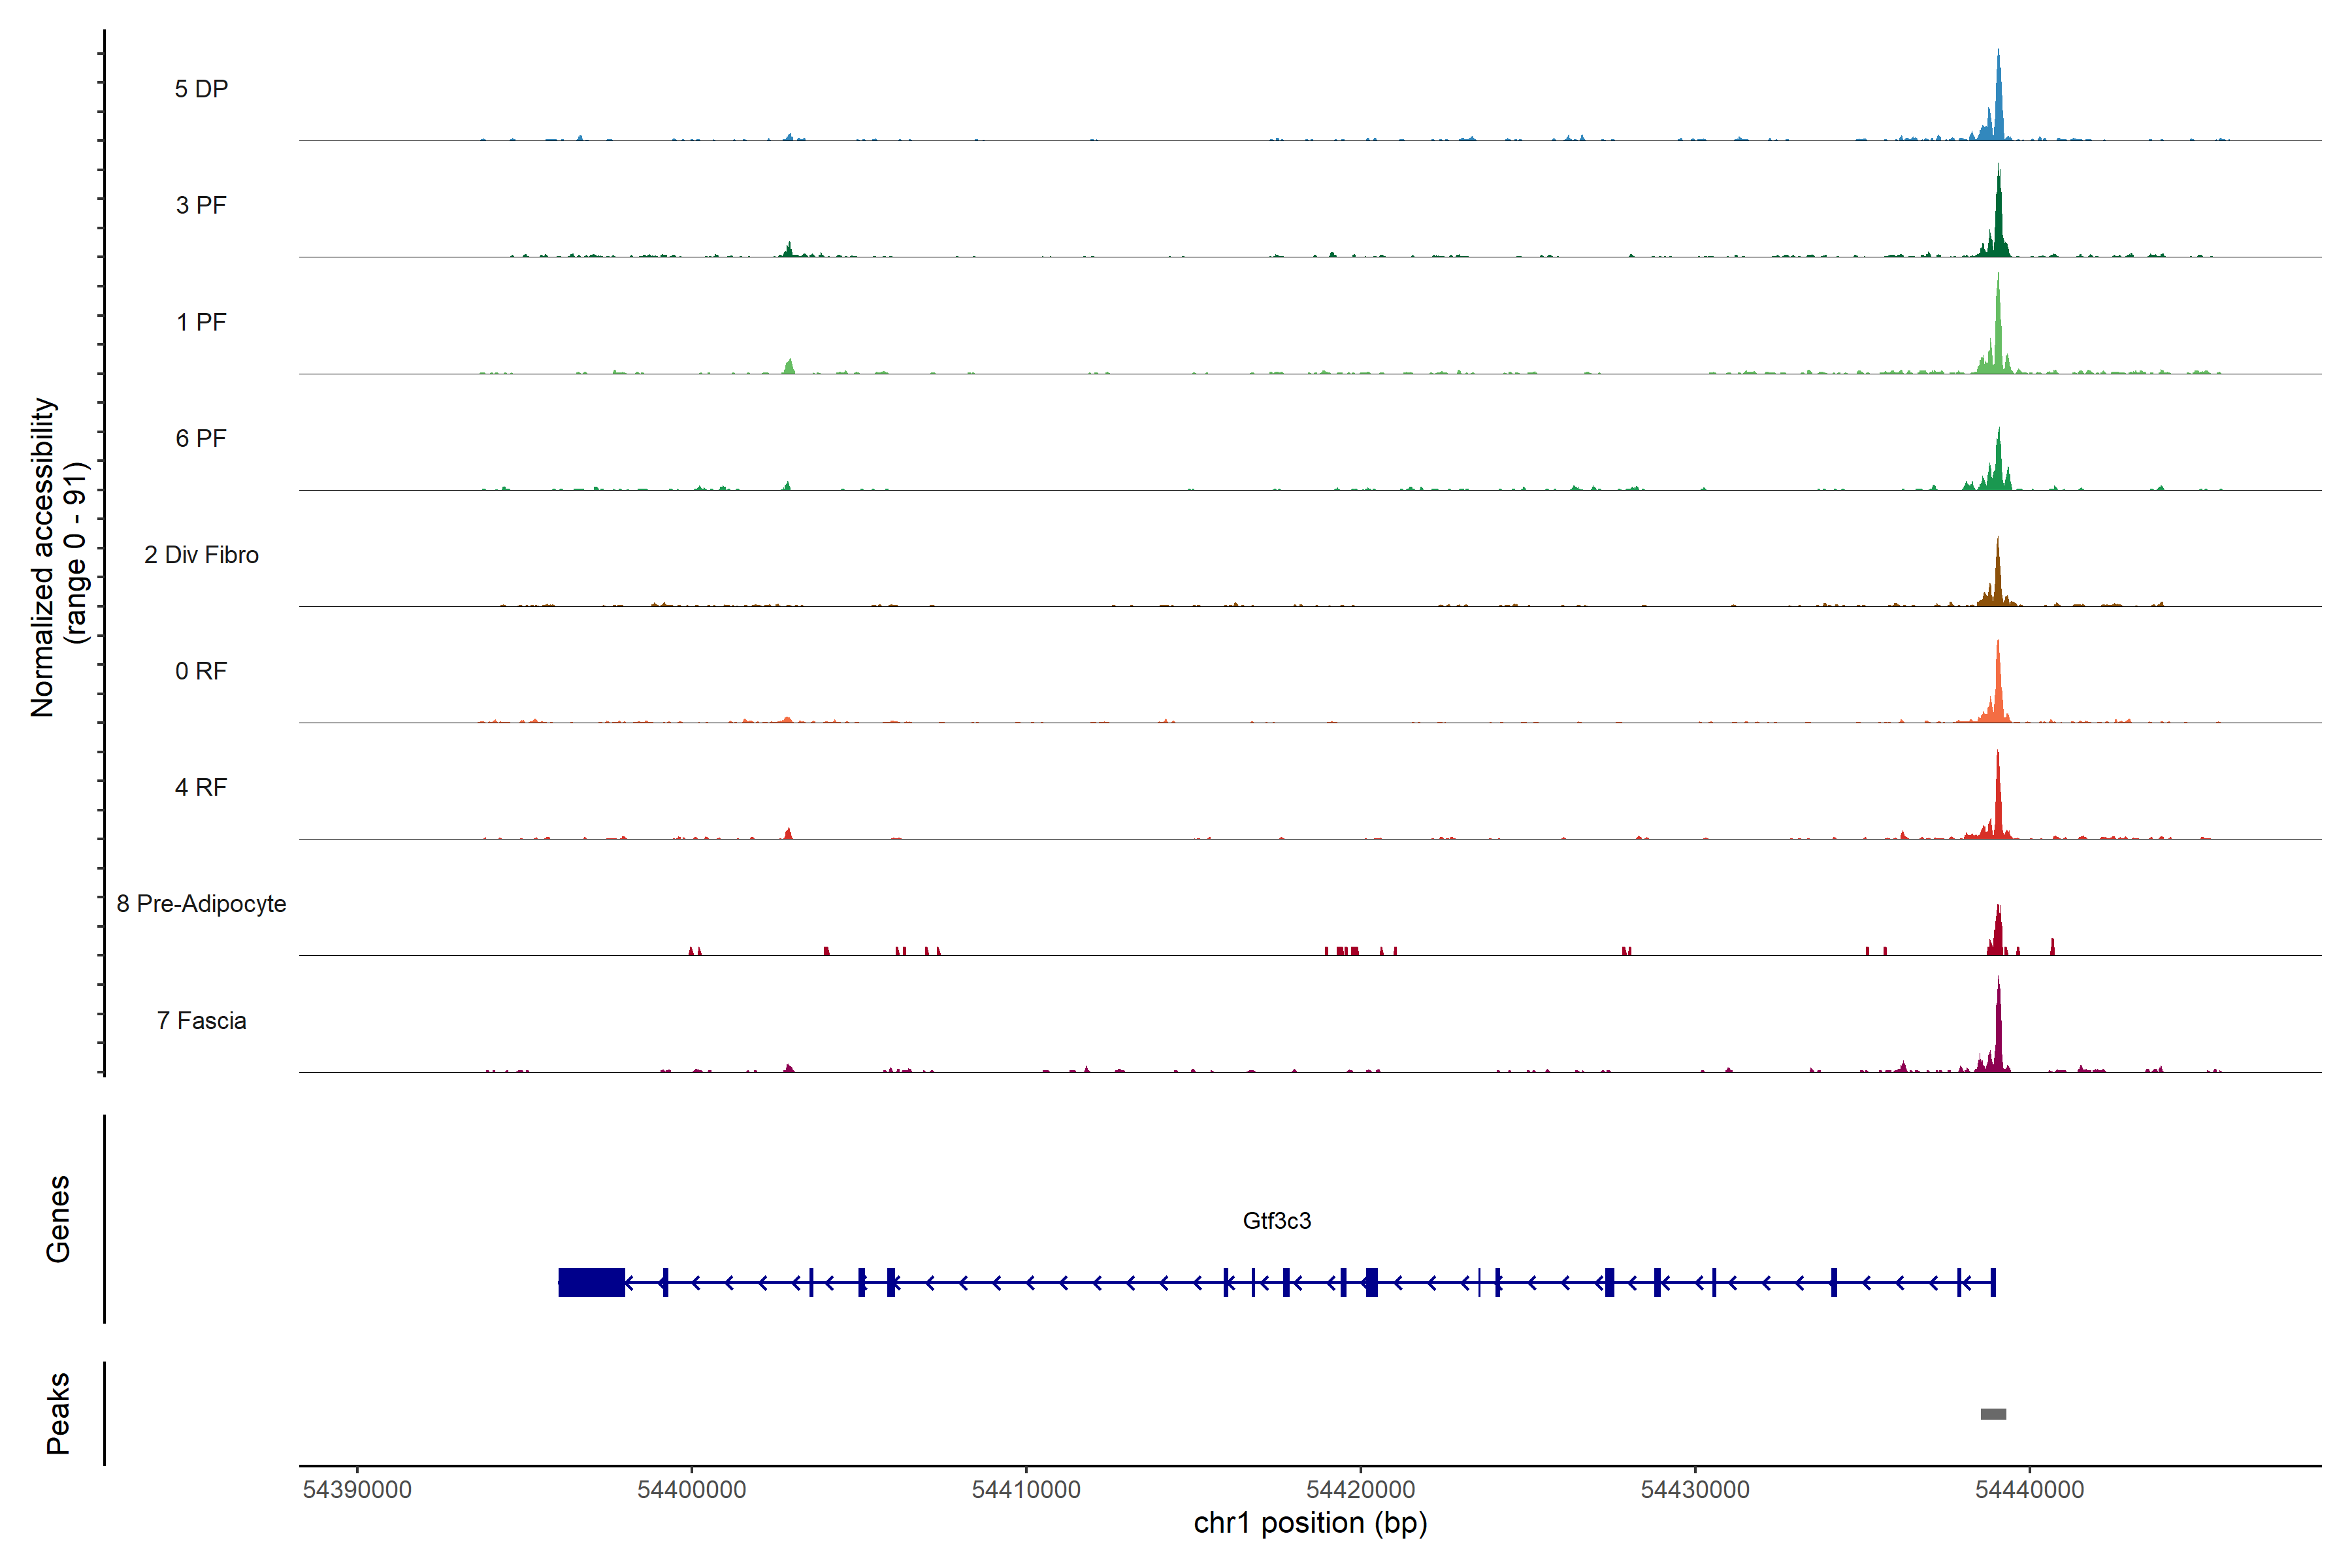Click the 6 PF track label
The height and width of the screenshot is (1568, 2352).
pyautogui.click(x=201, y=438)
